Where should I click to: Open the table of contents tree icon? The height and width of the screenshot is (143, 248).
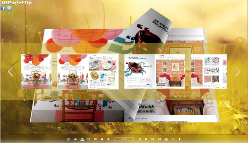[82, 139]
